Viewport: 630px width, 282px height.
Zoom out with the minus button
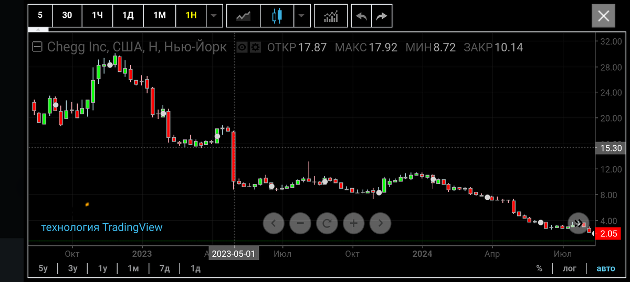point(300,223)
